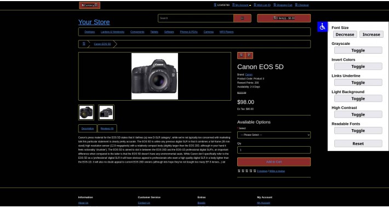The image size is (389, 208).
Task: Open the Please Select options dropdown
Action: coord(273,135)
